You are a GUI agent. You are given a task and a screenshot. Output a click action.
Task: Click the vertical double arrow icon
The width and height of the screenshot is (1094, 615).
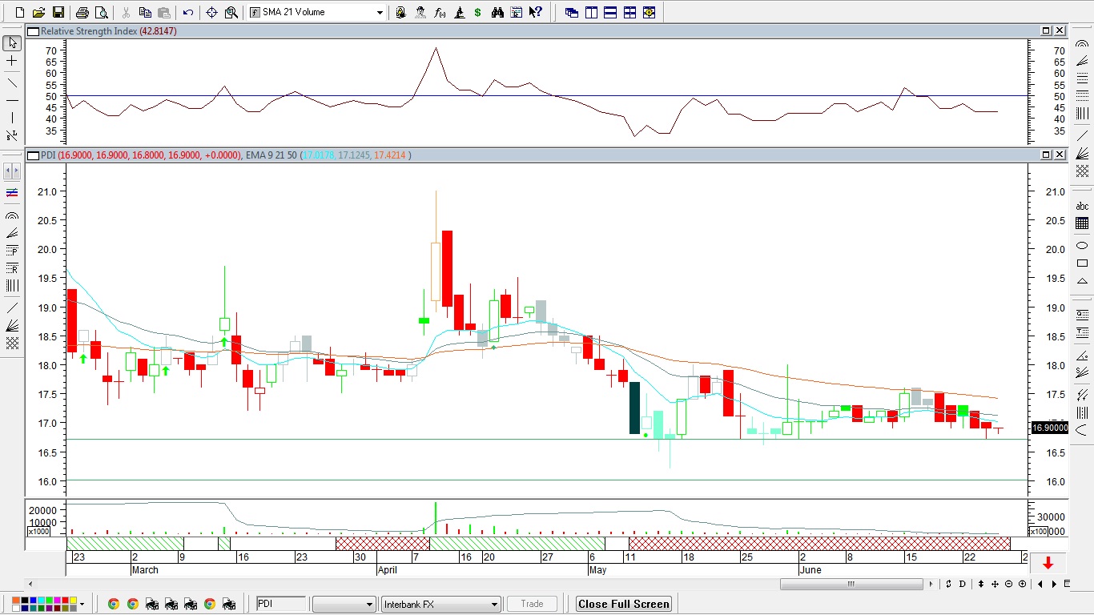click(x=981, y=584)
